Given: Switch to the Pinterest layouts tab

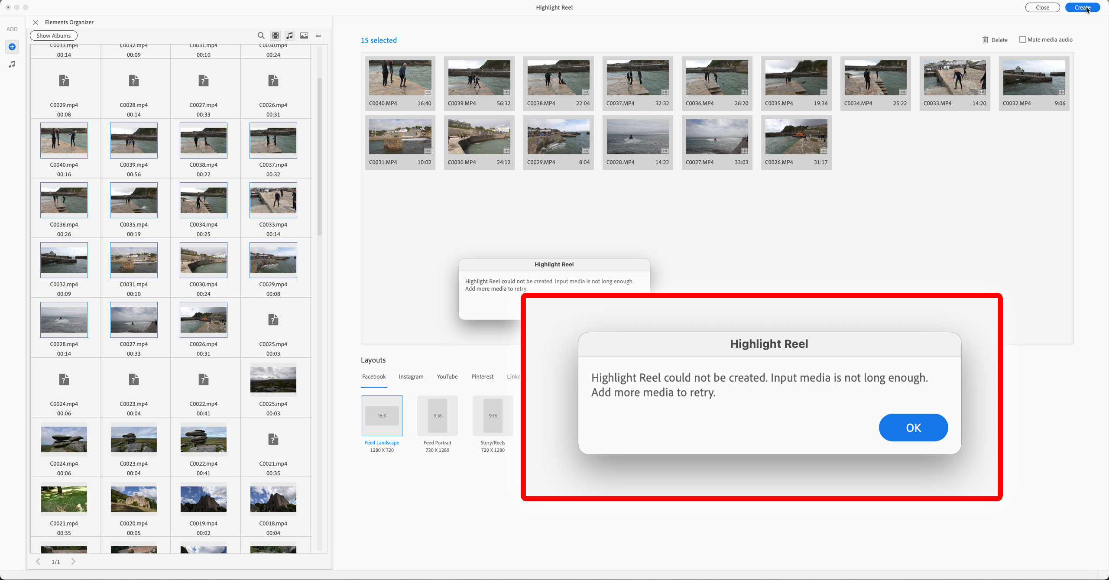Looking at the screenshot, I should (x=482, y=376).
